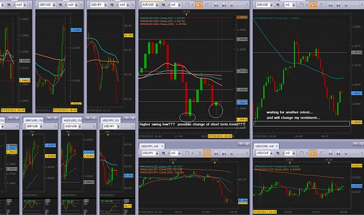Select the AUD/USD, D1 tab
Viewport: 364px width, 215px height.
click(x=73, y=120)
